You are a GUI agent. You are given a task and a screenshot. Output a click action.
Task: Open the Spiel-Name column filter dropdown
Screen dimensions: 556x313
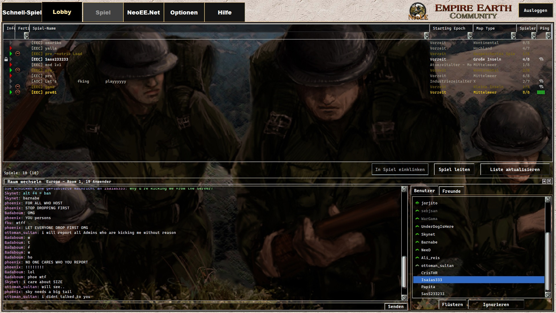tap(427, 36)
